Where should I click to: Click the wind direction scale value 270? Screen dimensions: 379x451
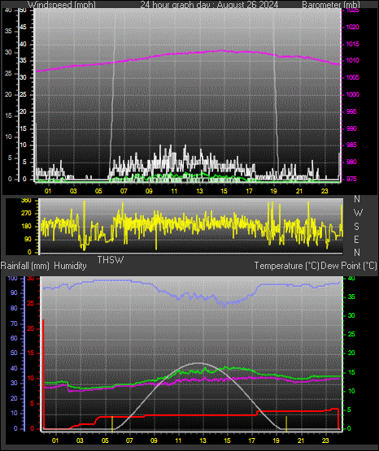pos(26,214)
